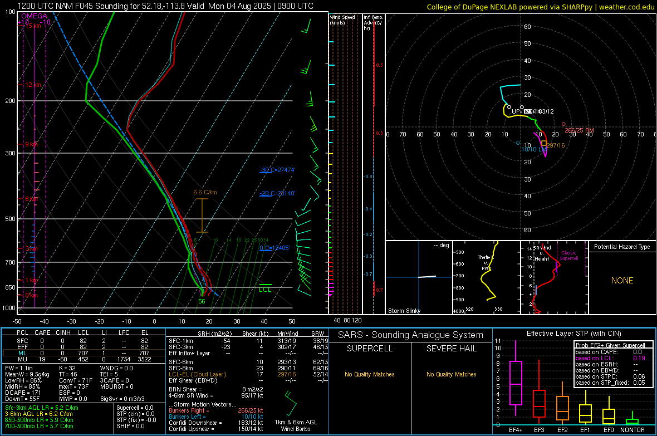Click the Potential Hazard Type header
Image resolution: width=657 pixels, height=436 pixels.
pos(622,247)
